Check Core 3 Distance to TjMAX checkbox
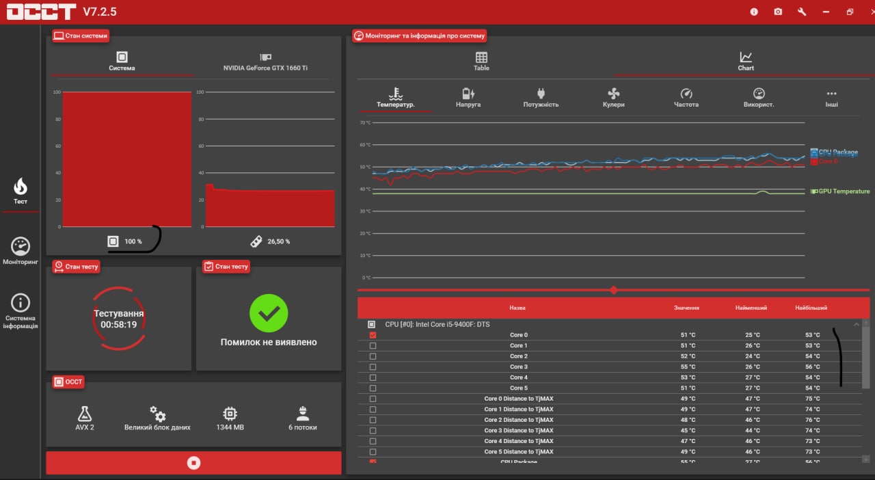The image size is (875, 480). (x=373, y=431)
